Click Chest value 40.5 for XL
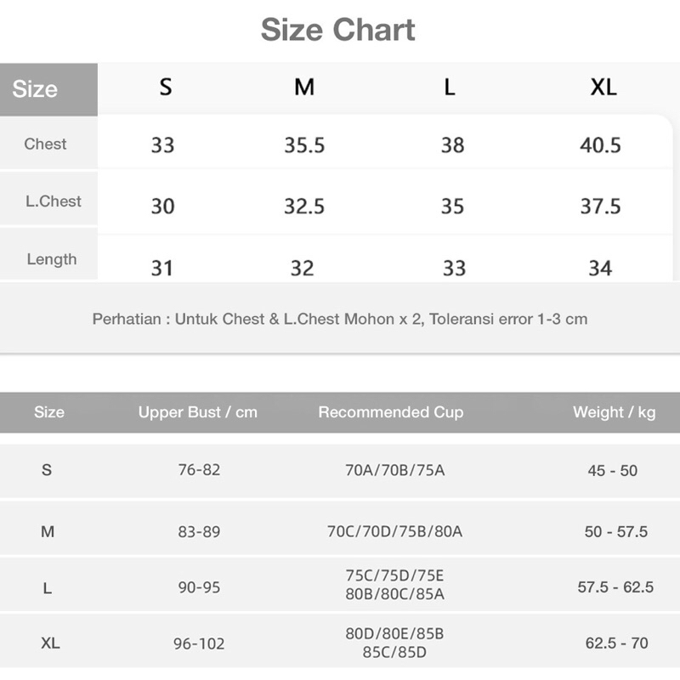The image size is (680, 680). click(x=600, y=145)
